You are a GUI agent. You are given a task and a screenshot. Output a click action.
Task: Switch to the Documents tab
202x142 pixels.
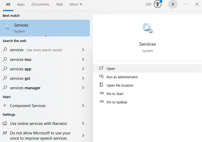(x=40, y=4)
